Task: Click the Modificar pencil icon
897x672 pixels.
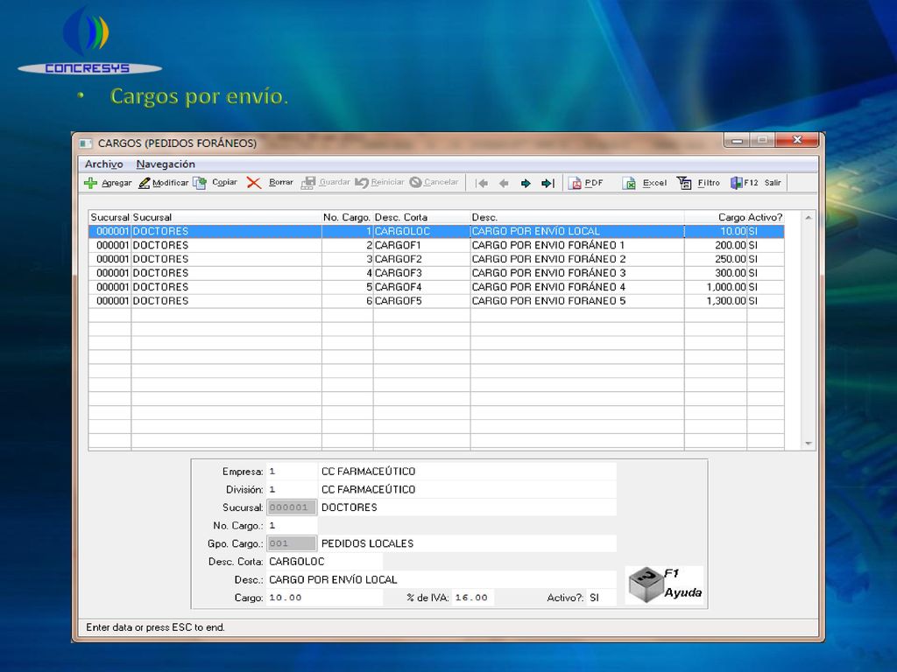Action: [145, 183]
